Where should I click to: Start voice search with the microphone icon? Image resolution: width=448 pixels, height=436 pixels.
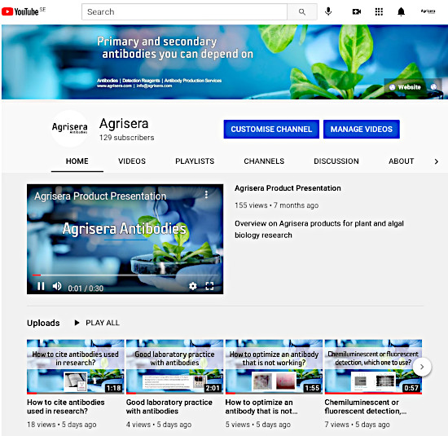pos(328,11)
